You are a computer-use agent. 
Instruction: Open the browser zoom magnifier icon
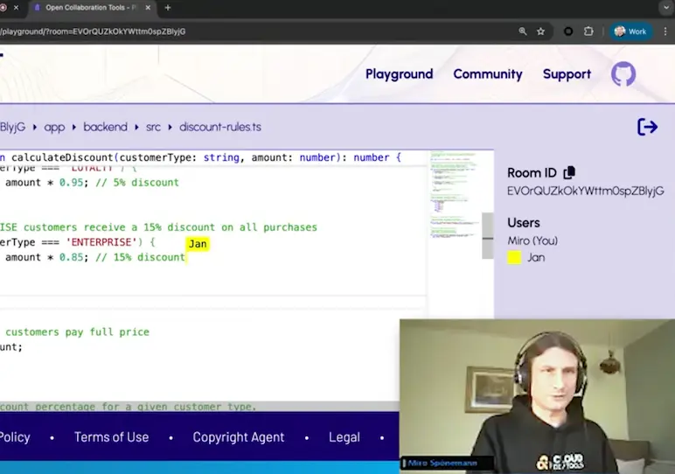point(523,31)
